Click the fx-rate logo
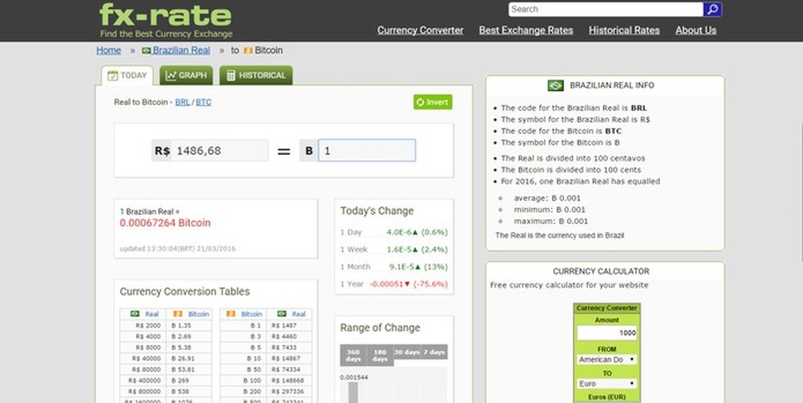Image resolution: width=803 pixels, height=403 pixels. (165, 20)
